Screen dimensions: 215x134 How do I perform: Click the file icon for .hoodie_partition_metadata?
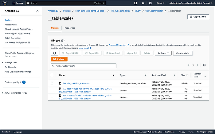pyautogui.click(x=60, y=83)
